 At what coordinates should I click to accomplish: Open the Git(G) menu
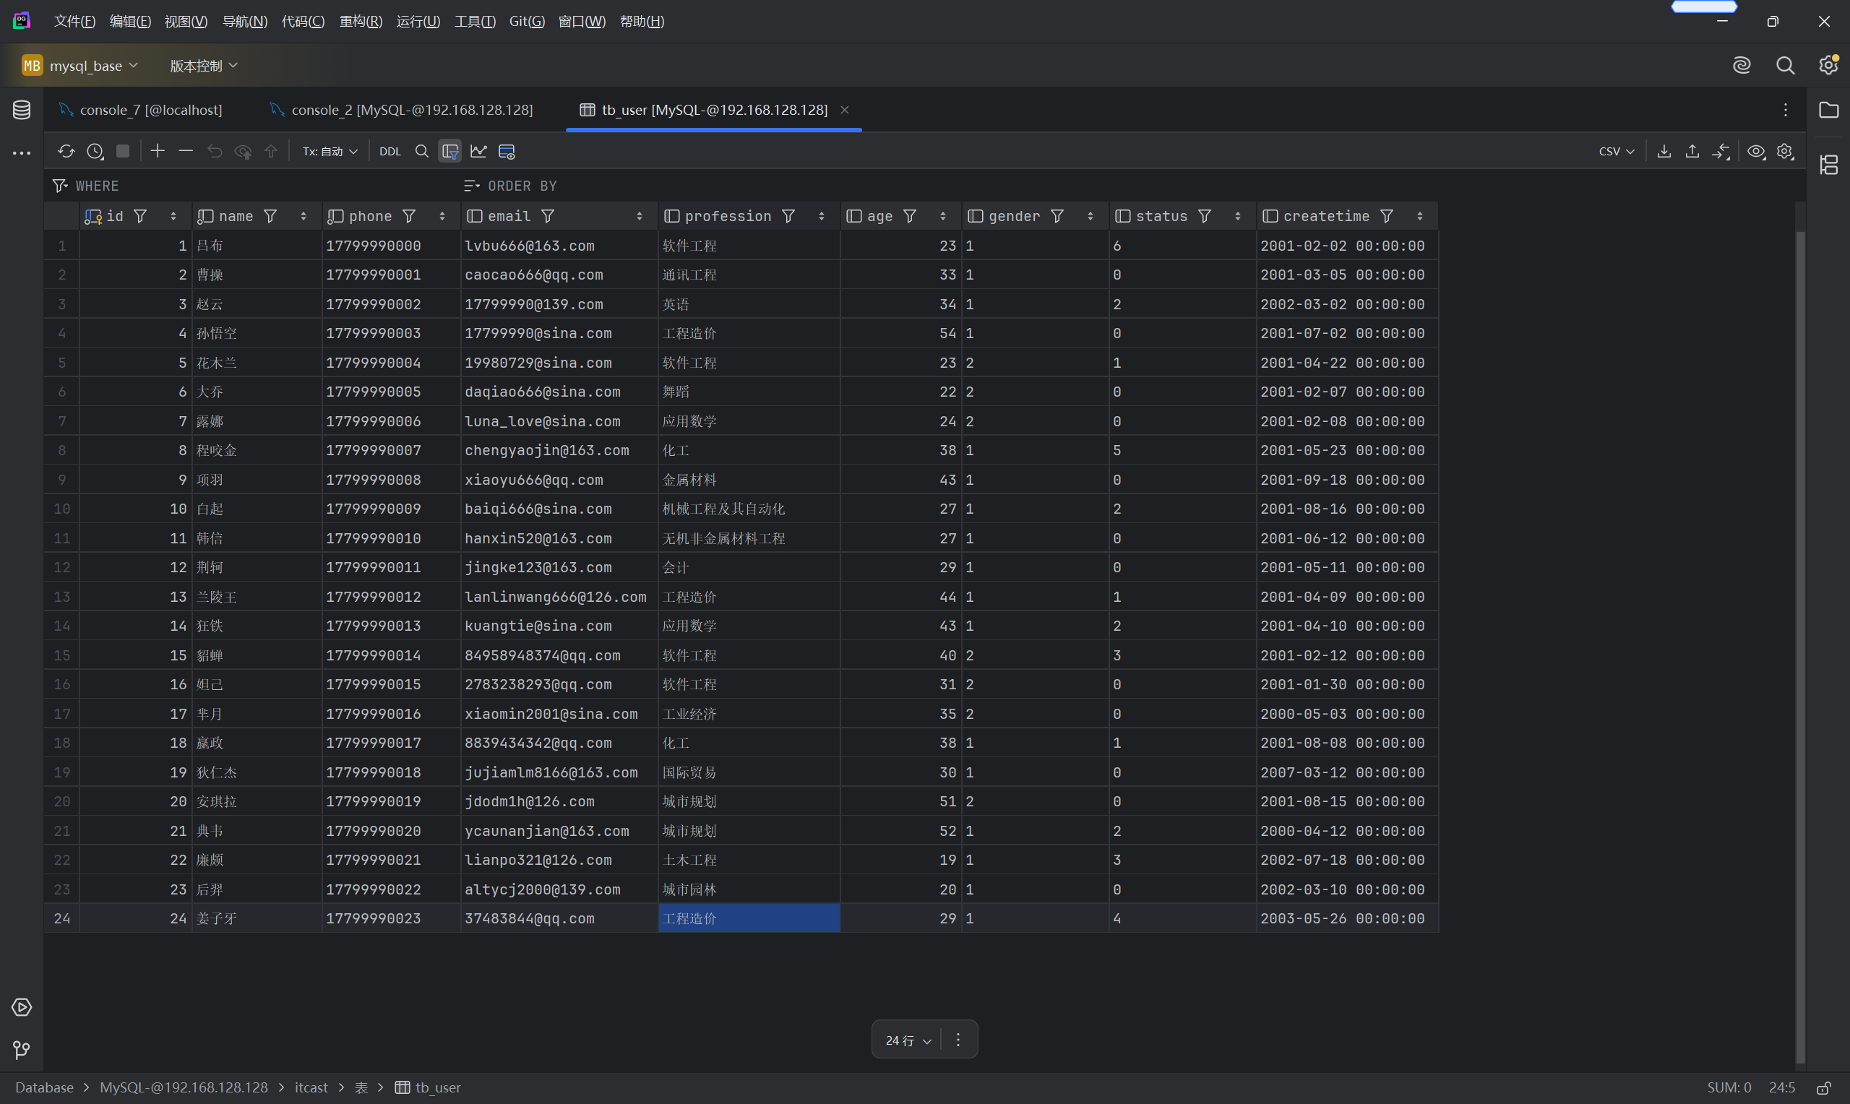coord(527,22)
